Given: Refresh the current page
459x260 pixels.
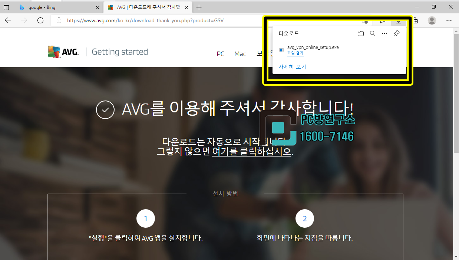Looking at the screenshot, I should [x=40, y=20].
